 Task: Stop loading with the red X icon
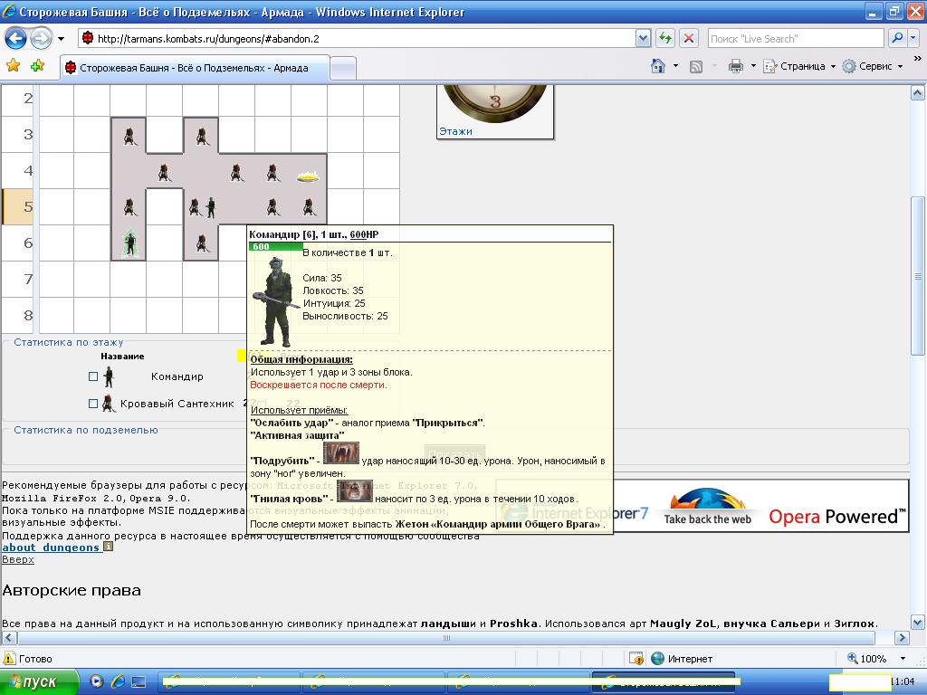tap(689, 39)
